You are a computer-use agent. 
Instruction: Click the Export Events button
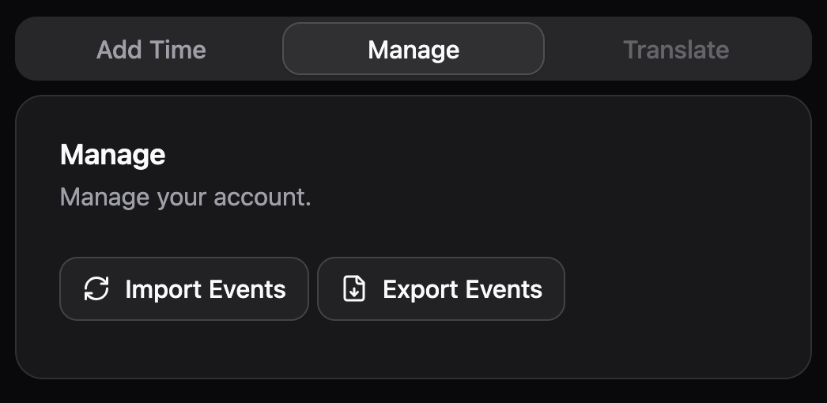pos(441,288)
